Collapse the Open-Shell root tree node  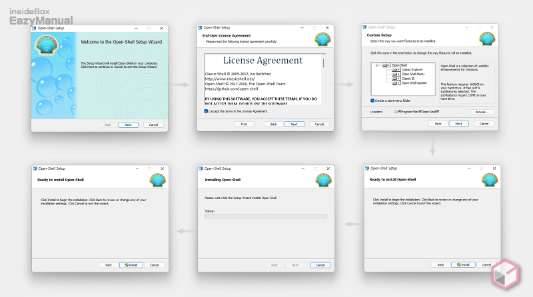(377, 65)
